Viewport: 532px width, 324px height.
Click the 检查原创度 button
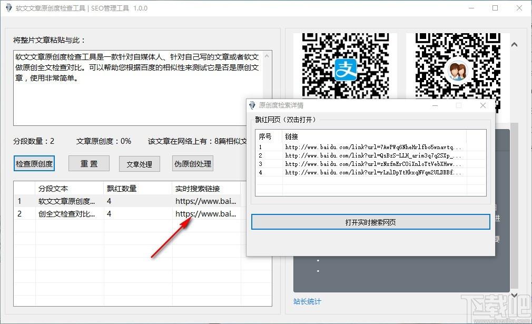point(34,163)
